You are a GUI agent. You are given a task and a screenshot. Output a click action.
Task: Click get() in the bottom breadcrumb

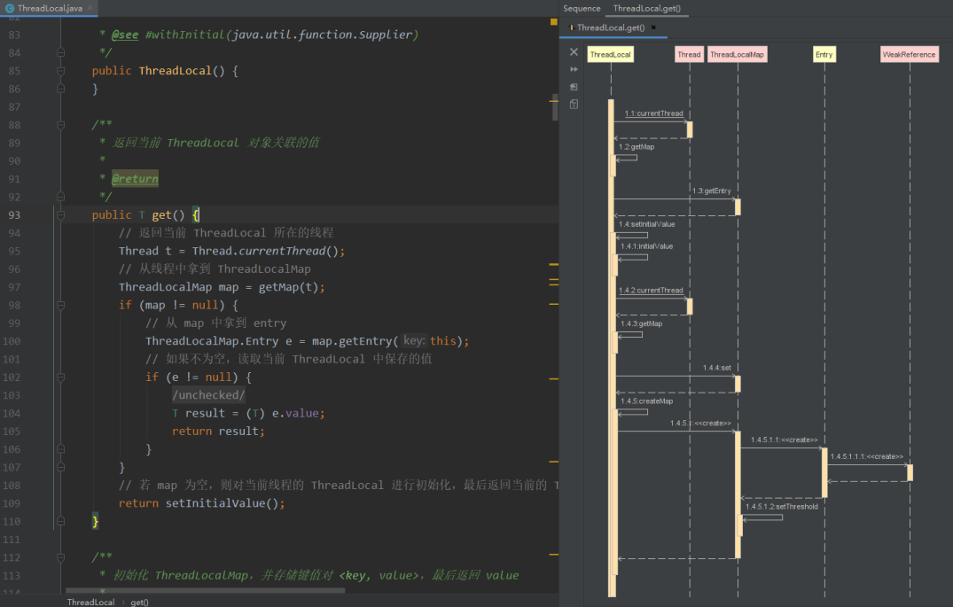(139, 602)
